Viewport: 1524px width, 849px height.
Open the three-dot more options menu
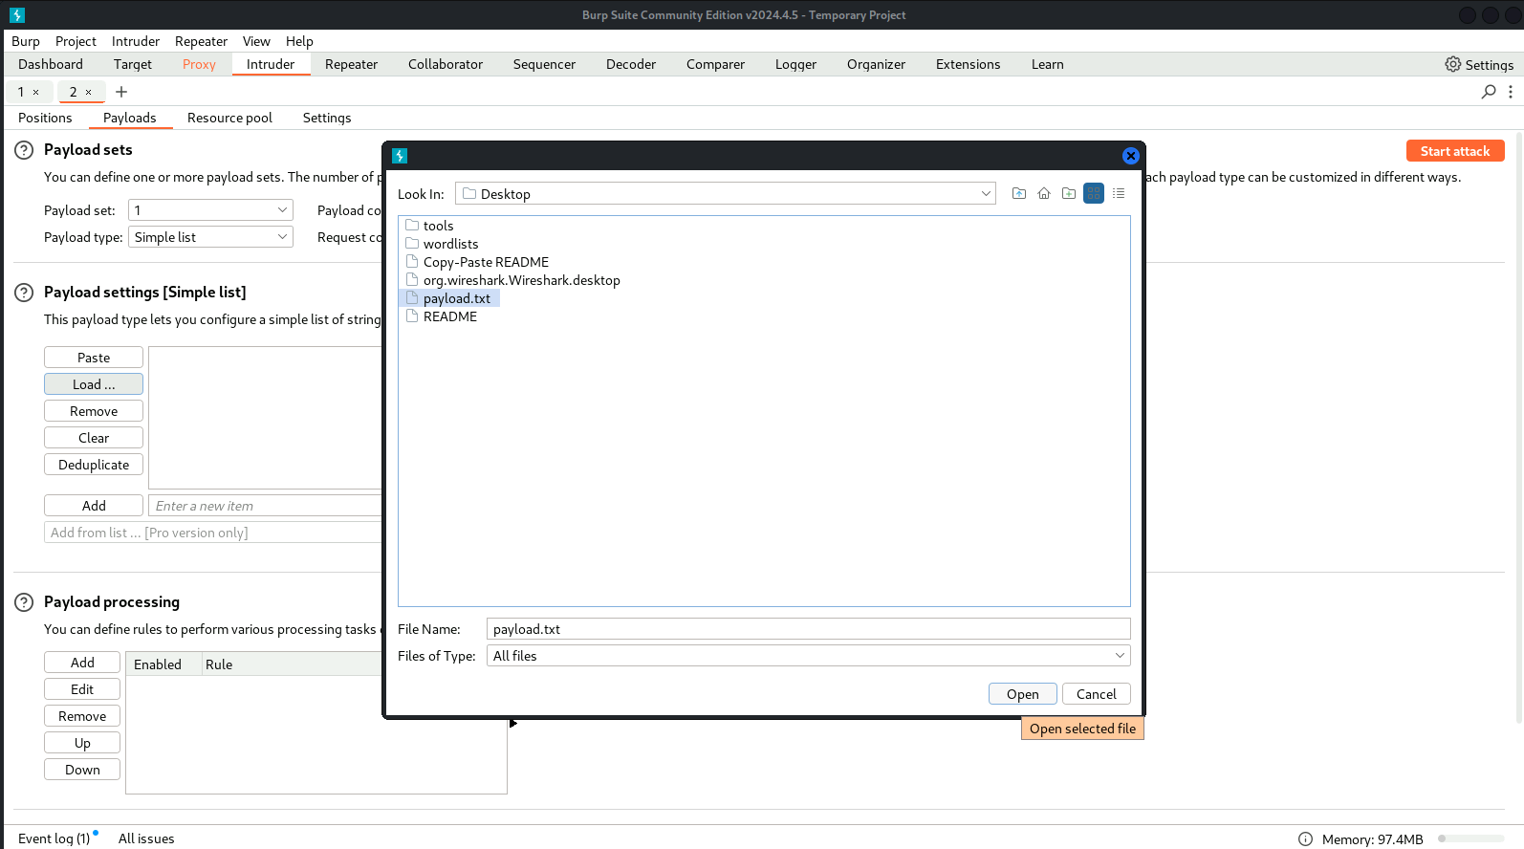pyautogui.click(x=1511, y=92)
